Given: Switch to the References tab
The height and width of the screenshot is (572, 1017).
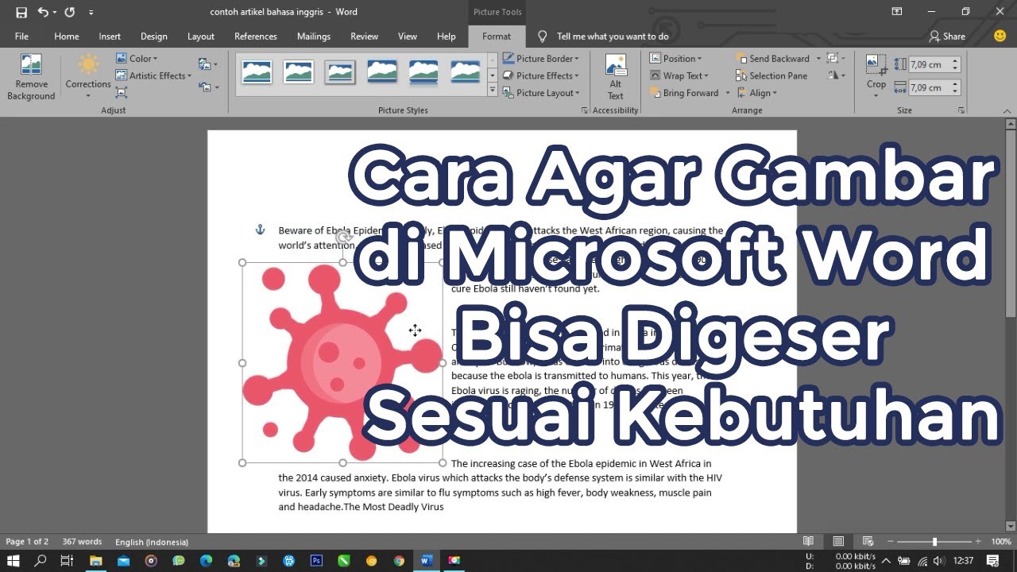Looking at the screenshot, I should pyautogui.click(x=256, y=37).
